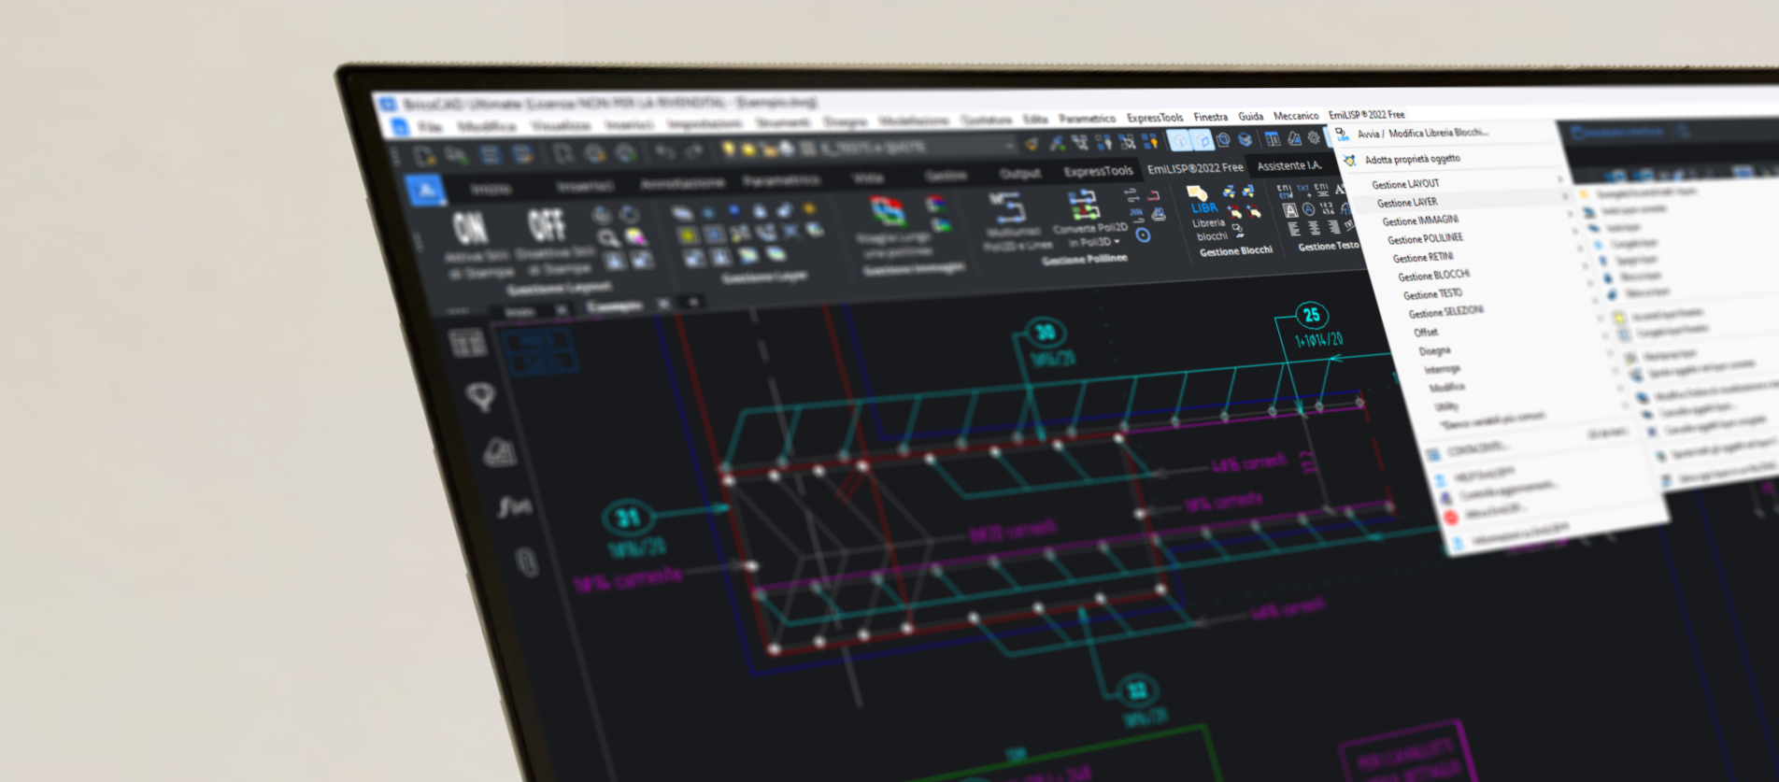The width and height of the screenshot is (1779, 782).
Task: Click the OFF 'Disattiva Stili di Stampa' button
Action: pos(547,226)
